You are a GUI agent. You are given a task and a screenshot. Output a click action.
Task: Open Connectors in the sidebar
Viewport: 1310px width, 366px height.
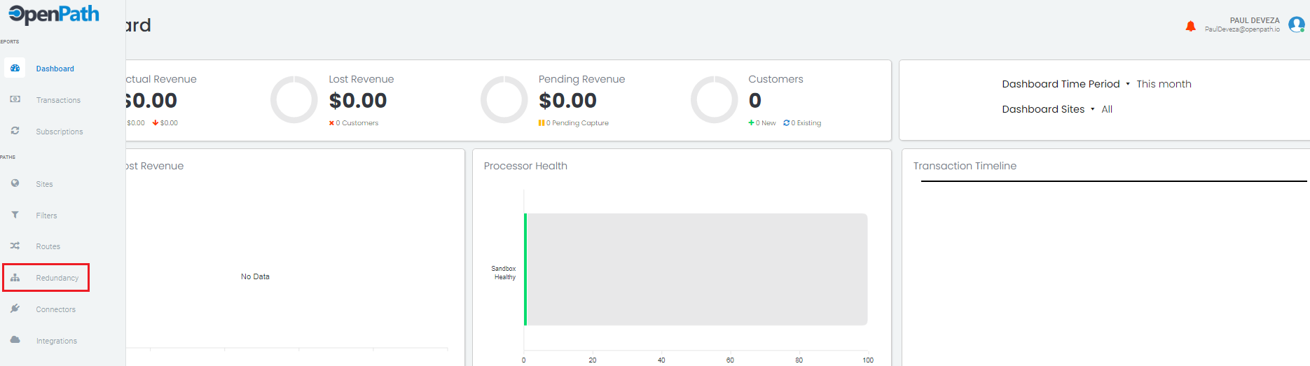(x=55, y=309)
